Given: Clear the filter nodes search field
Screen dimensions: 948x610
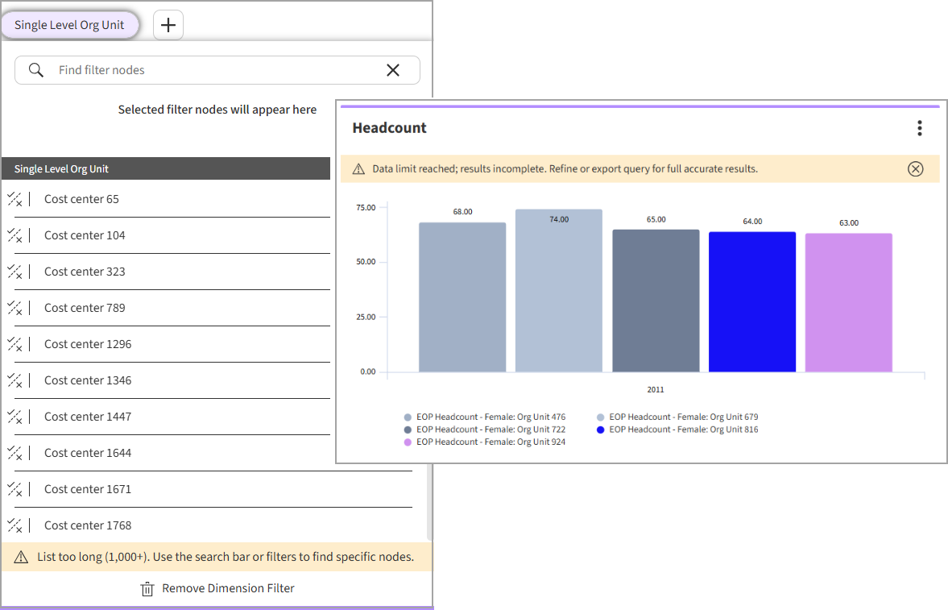Looking at the screenshot, I should tap(393, 70).
